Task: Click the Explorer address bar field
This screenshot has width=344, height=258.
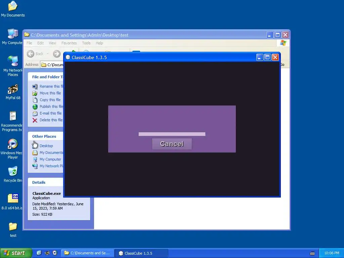Action: tap(52, 65)
